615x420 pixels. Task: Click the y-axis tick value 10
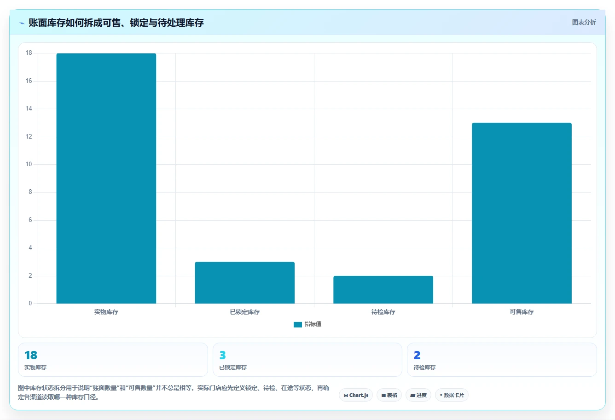[x=29, y=164]
